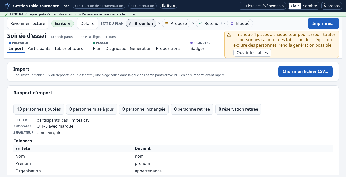Select the documentation breadcrumb chip

tap(142, 6)
